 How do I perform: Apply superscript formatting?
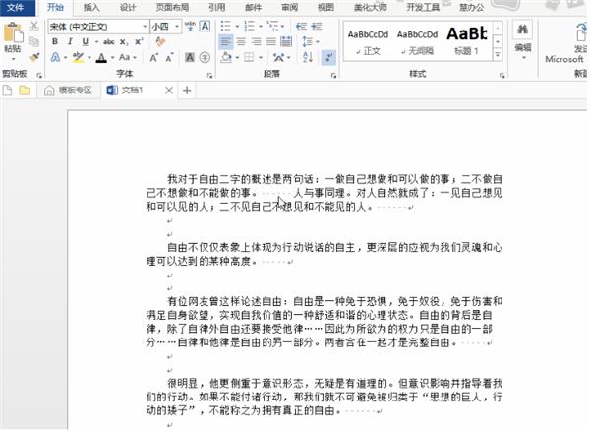pyautogui.click(x=139, y=41)
